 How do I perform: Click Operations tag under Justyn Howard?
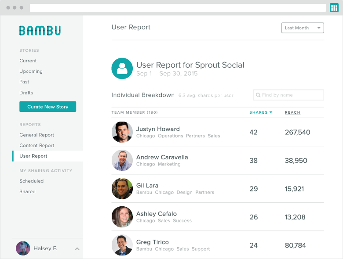171,136
